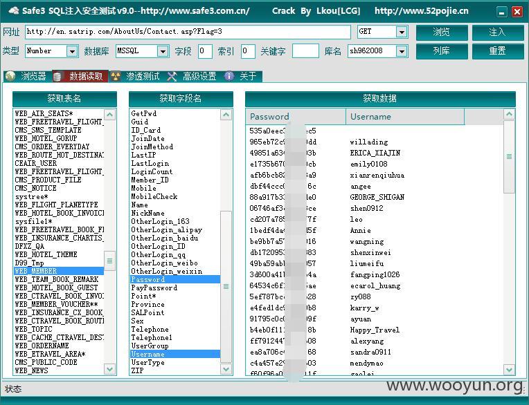The height and width of the screenshot is (405, 529).
Task: Select the WEB_HOTEL_THEME table
Action: coord(59,254)
